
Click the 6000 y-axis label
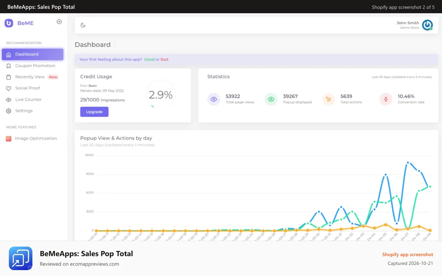[90, 193]
